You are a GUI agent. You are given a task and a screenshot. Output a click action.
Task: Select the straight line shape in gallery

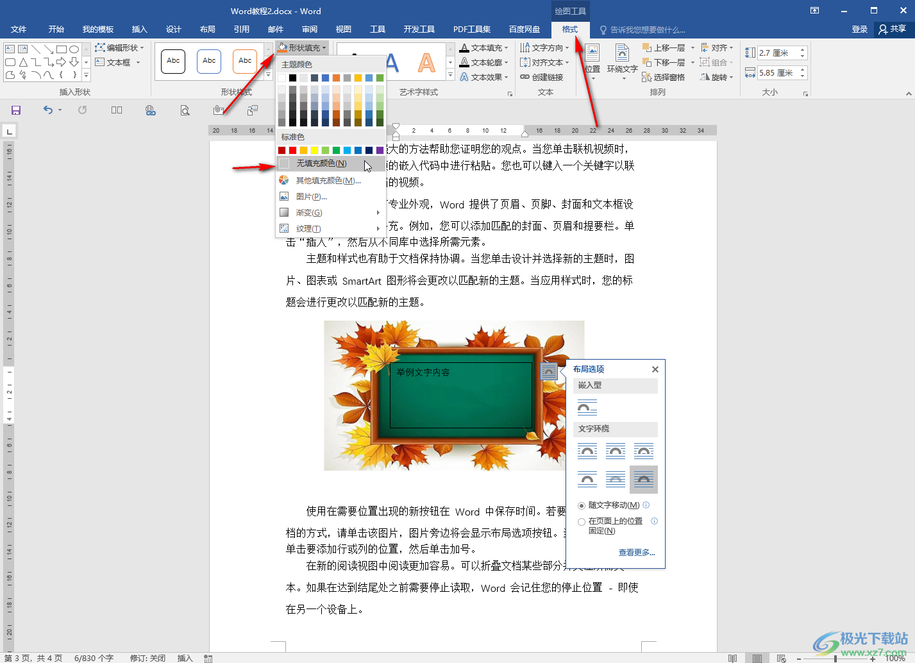36,49
